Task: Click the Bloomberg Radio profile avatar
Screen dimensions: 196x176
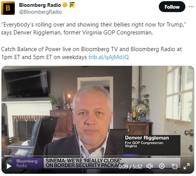Action: pyautogui.click(x=8, y=8)
